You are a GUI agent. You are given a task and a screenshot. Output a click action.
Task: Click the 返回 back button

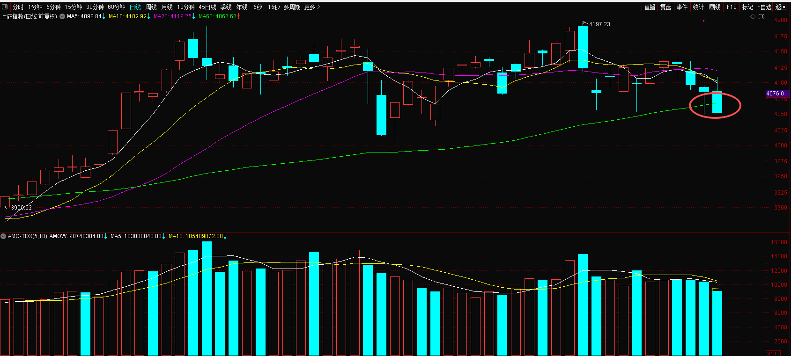pos(781,7)
